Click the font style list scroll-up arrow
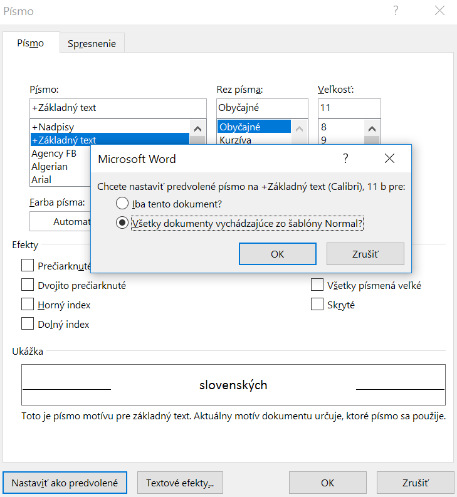This screenshot has height=497, width=457. point(299,128)
